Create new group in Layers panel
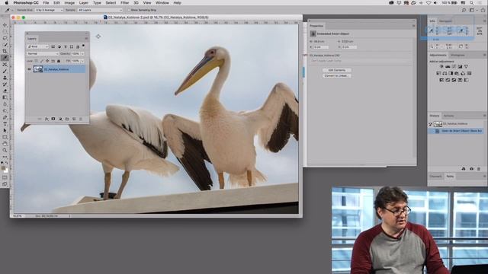 pyautogui.click(x=67, y=119)
